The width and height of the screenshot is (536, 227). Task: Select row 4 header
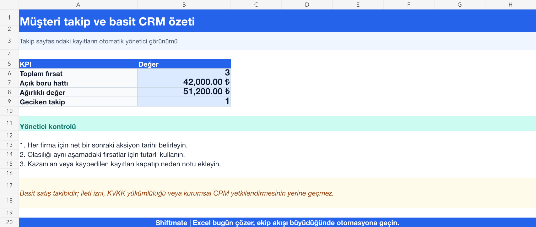click(9, 54)
